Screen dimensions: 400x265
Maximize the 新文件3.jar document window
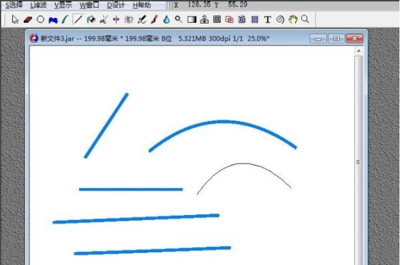(x=336, y=38)
